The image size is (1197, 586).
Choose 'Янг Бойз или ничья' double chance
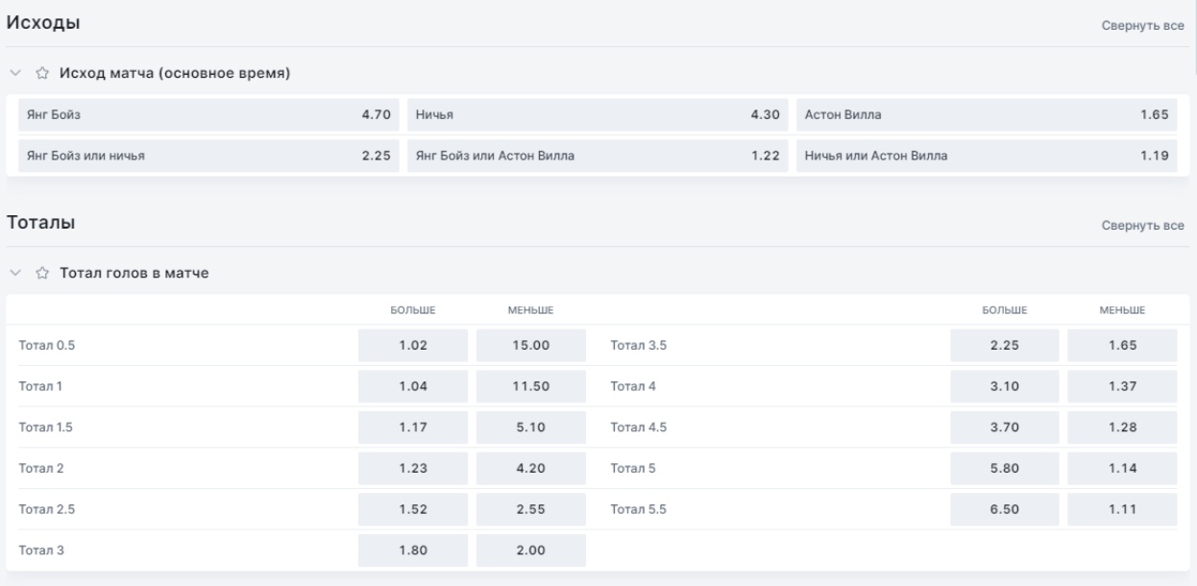coord(208,157)
